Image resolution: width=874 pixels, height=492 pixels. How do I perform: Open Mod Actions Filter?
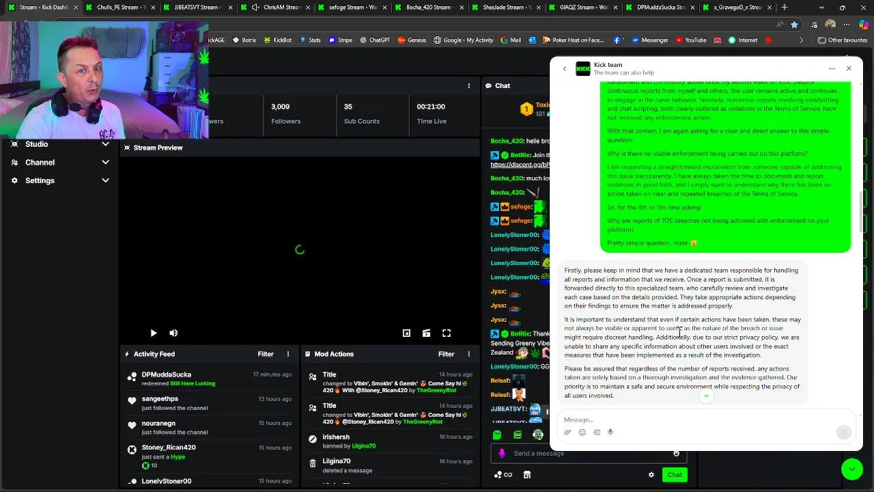[x=446, y=354]
